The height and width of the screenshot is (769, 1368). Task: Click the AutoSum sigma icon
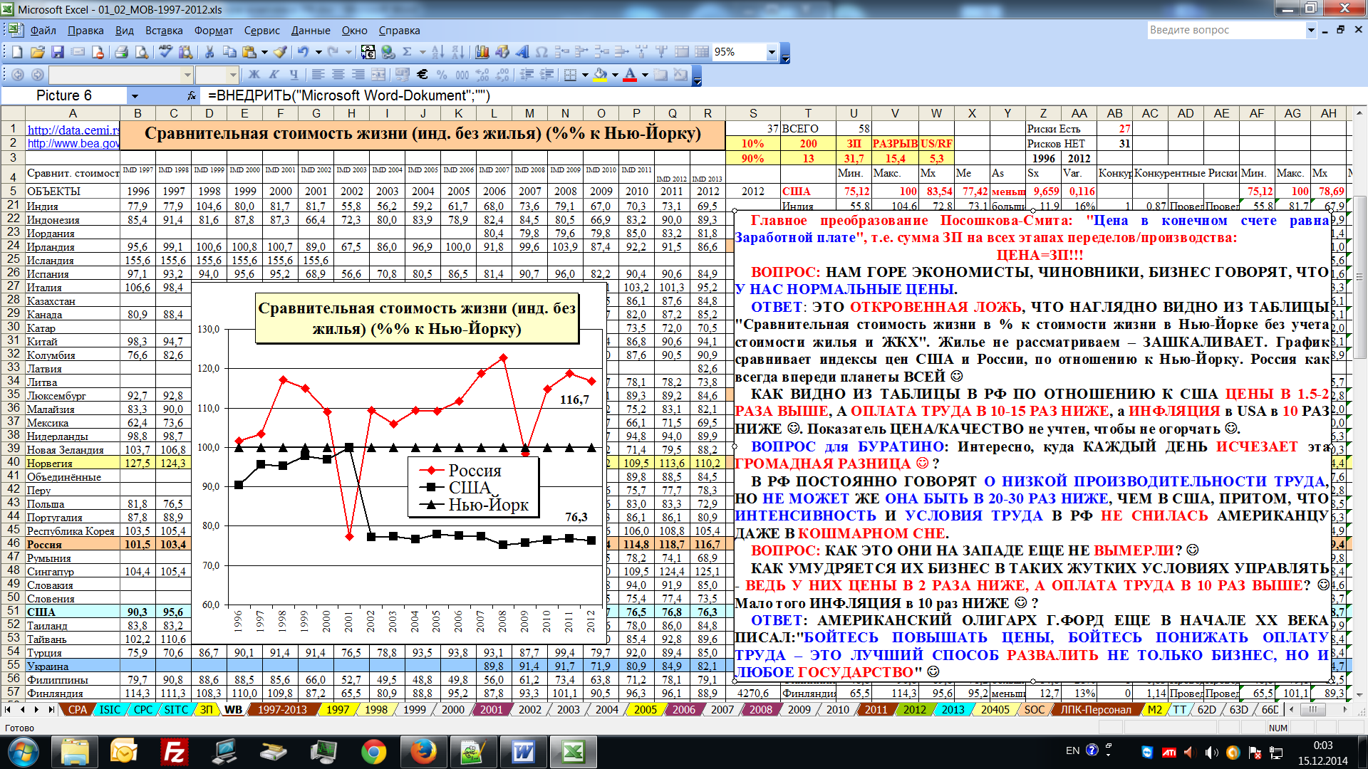coord(408,52)
